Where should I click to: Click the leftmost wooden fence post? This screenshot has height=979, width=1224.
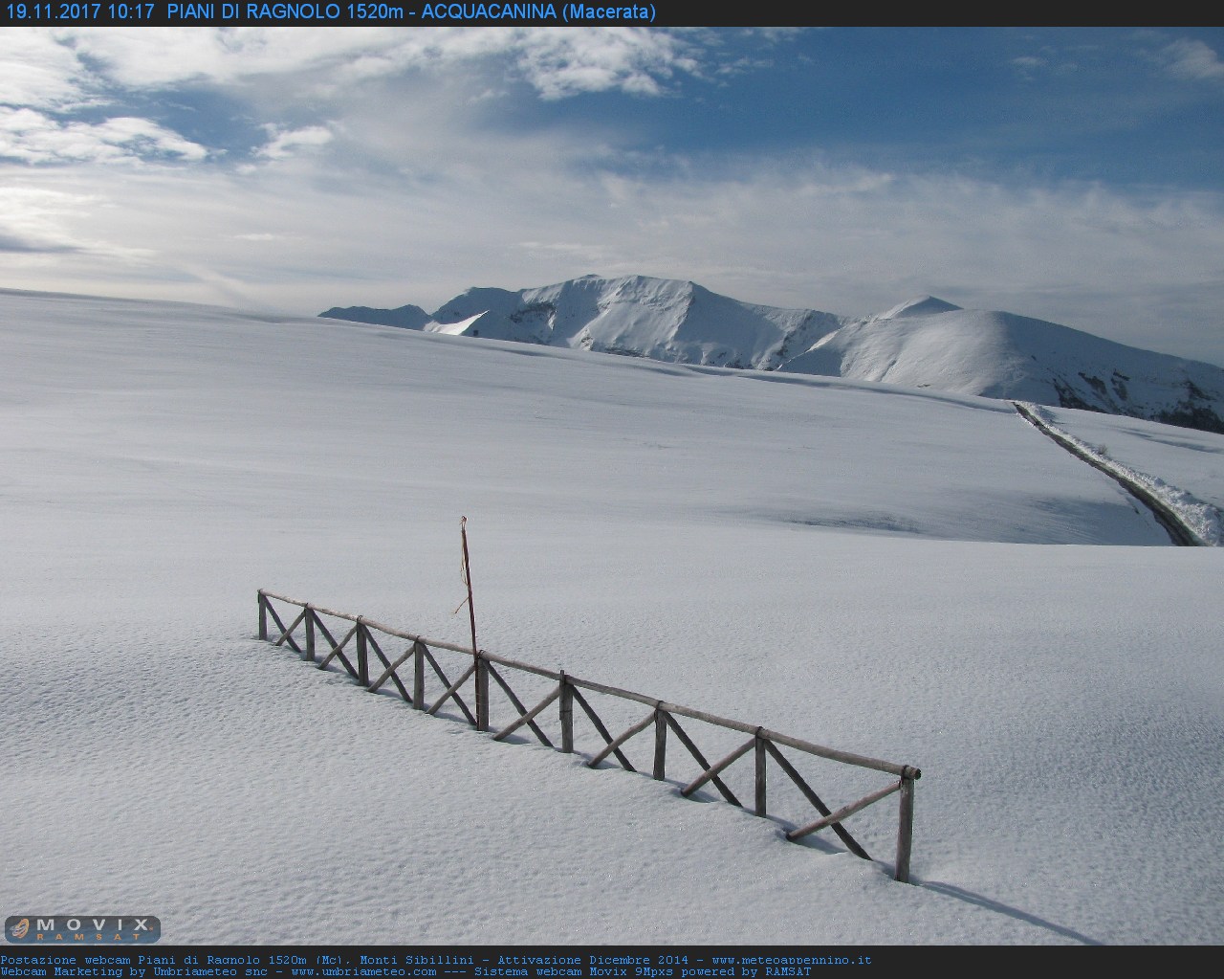pyautogui.click(x=262, y=614)
